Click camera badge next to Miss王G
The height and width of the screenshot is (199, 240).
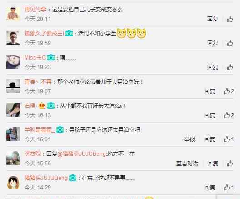point(51,57)
